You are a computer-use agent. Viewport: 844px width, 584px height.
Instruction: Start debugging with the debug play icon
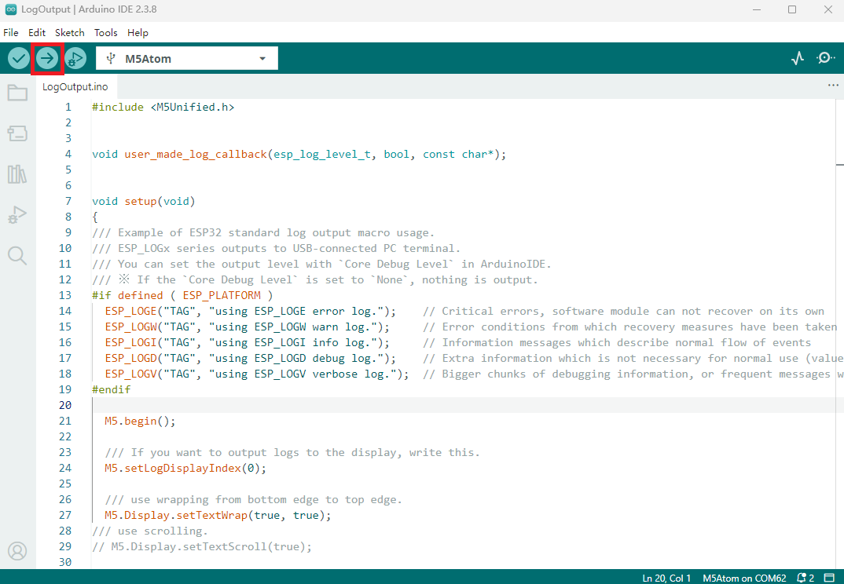(75, 58)
